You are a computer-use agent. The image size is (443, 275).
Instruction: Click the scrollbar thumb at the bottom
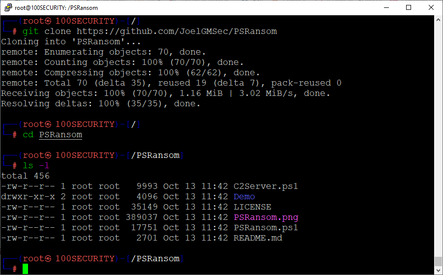point(438,261)
